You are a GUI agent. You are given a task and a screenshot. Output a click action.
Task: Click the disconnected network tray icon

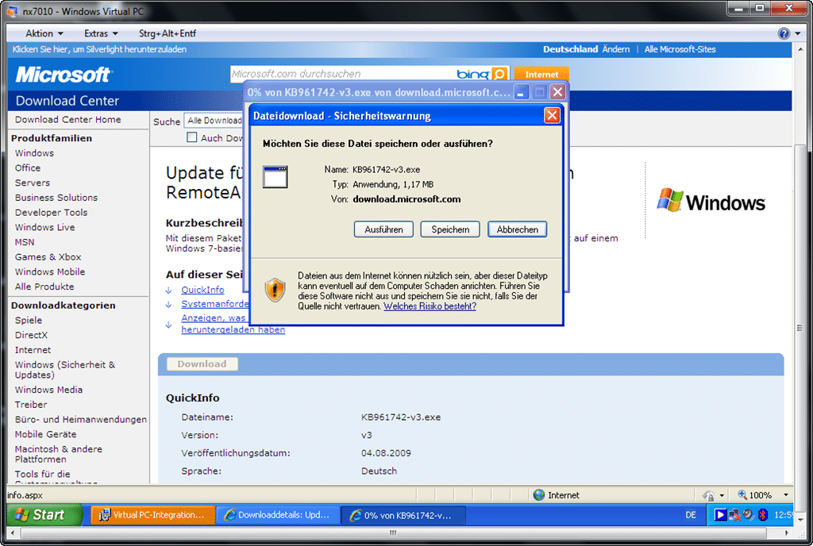[x=734, y=515]
